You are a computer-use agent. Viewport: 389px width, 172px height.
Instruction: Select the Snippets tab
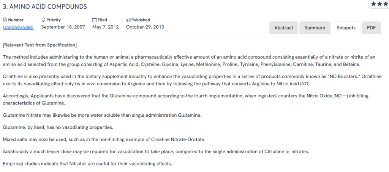[346, 28]
